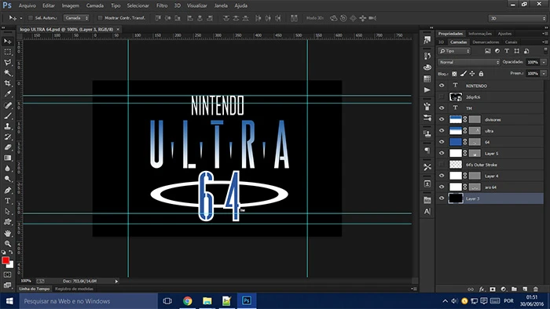Select the Rectangular Marquee tool

coord(7,52)
